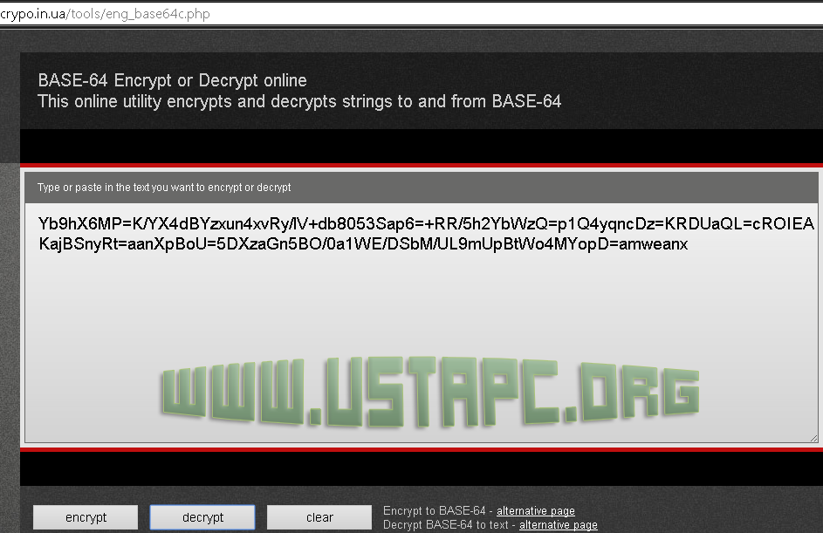Click the first line of the encoded text
The height and width of the screenshot is (533, 823).
click(x=426, y=224)
